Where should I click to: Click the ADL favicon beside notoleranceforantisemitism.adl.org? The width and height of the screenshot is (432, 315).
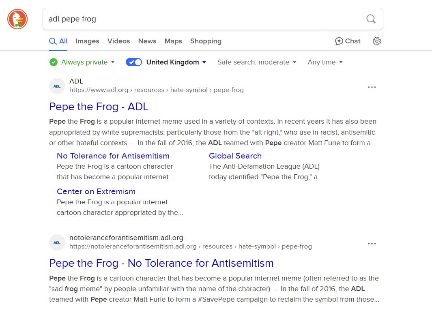pos(57,242)
